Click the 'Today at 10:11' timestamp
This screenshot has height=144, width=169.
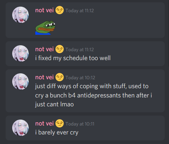(80, 124)
